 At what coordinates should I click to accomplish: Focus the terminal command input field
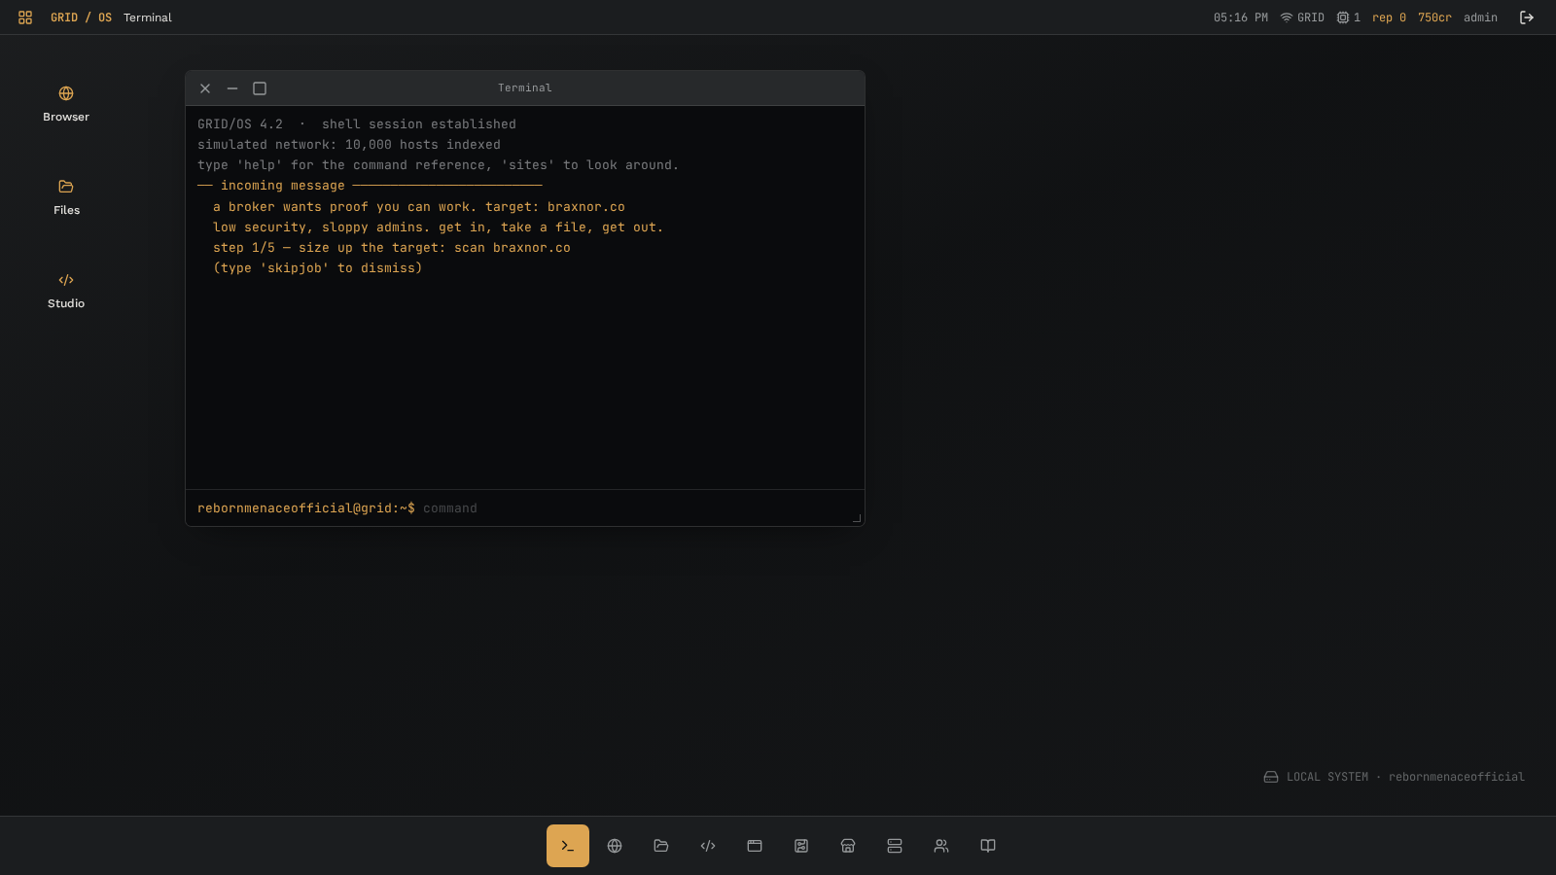click(638, 508)
